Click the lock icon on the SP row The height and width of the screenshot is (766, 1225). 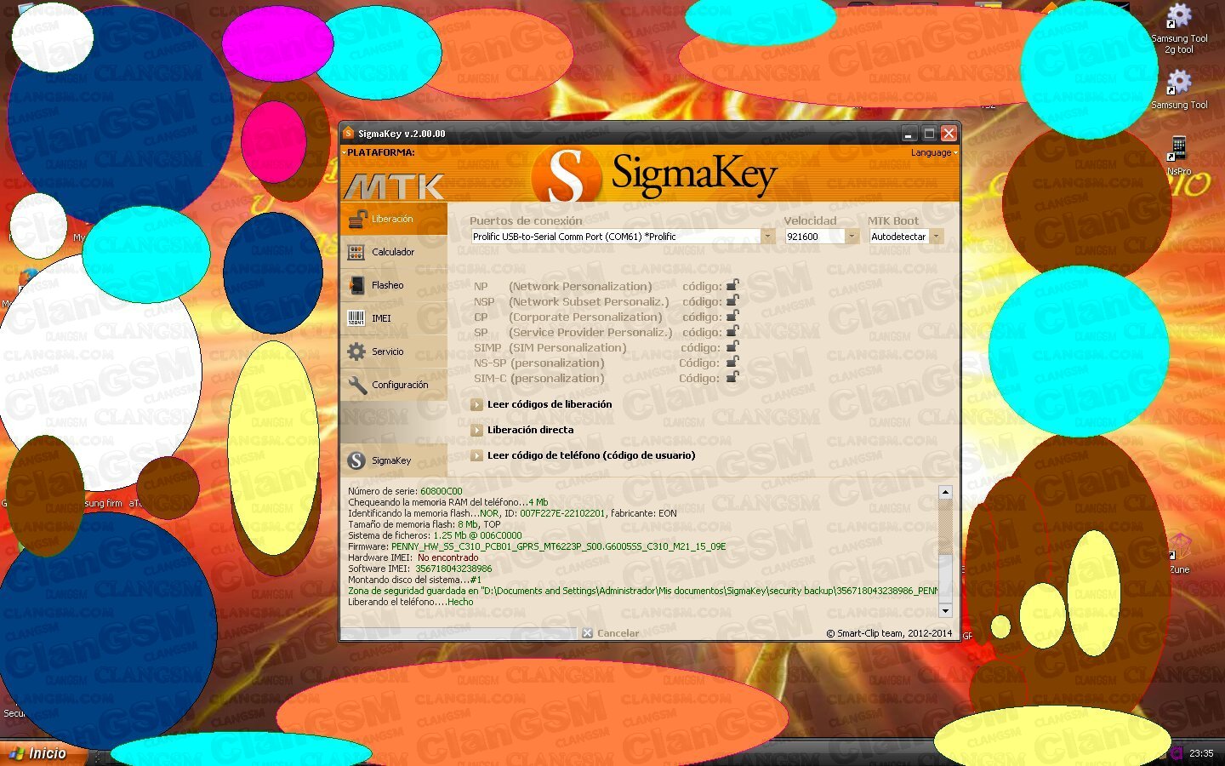coord(732,332)
